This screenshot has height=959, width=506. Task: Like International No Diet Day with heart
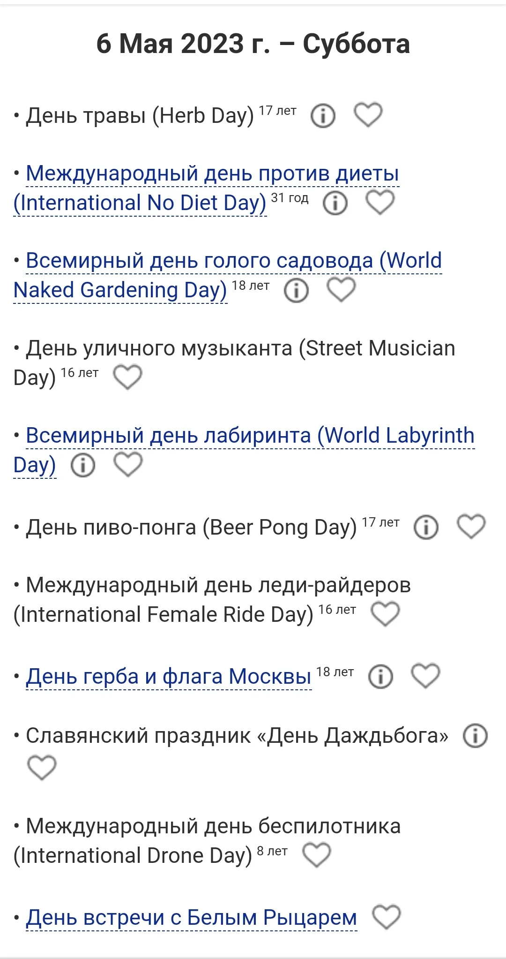[380, 203]
